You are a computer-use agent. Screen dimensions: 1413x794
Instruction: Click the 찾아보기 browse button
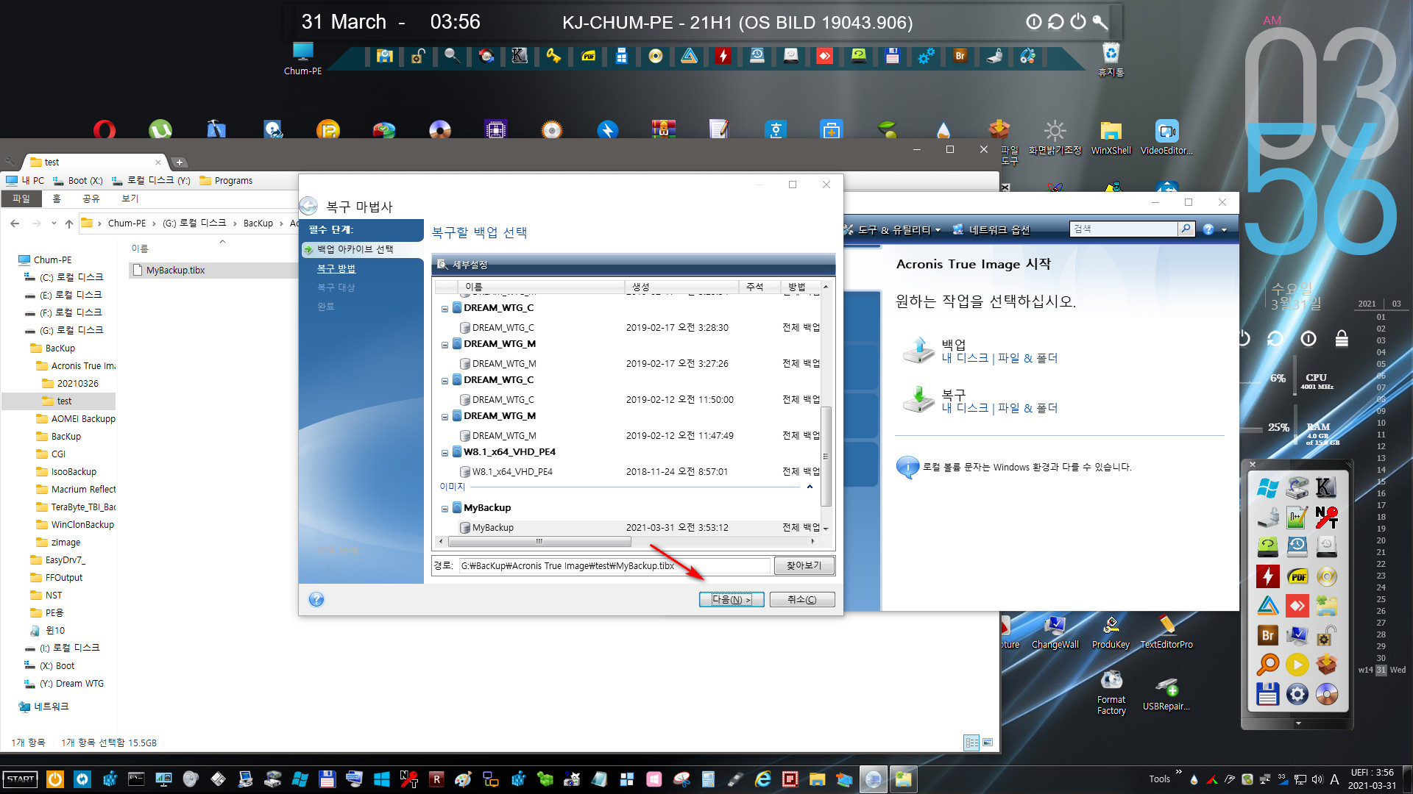[x=804, y=565]
